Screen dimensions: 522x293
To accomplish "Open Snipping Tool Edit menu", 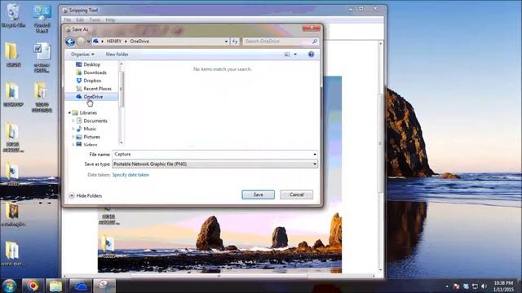I will tap(80, 20).
